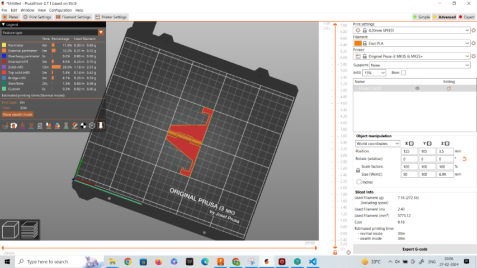Toggle Seams visibility icon
This screenshot has height=268, width=477.
(x=40, y=126)
